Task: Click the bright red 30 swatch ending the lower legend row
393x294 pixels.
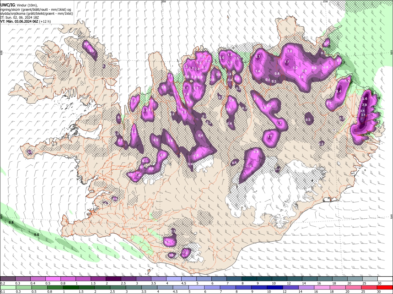Action: (384, 287)
